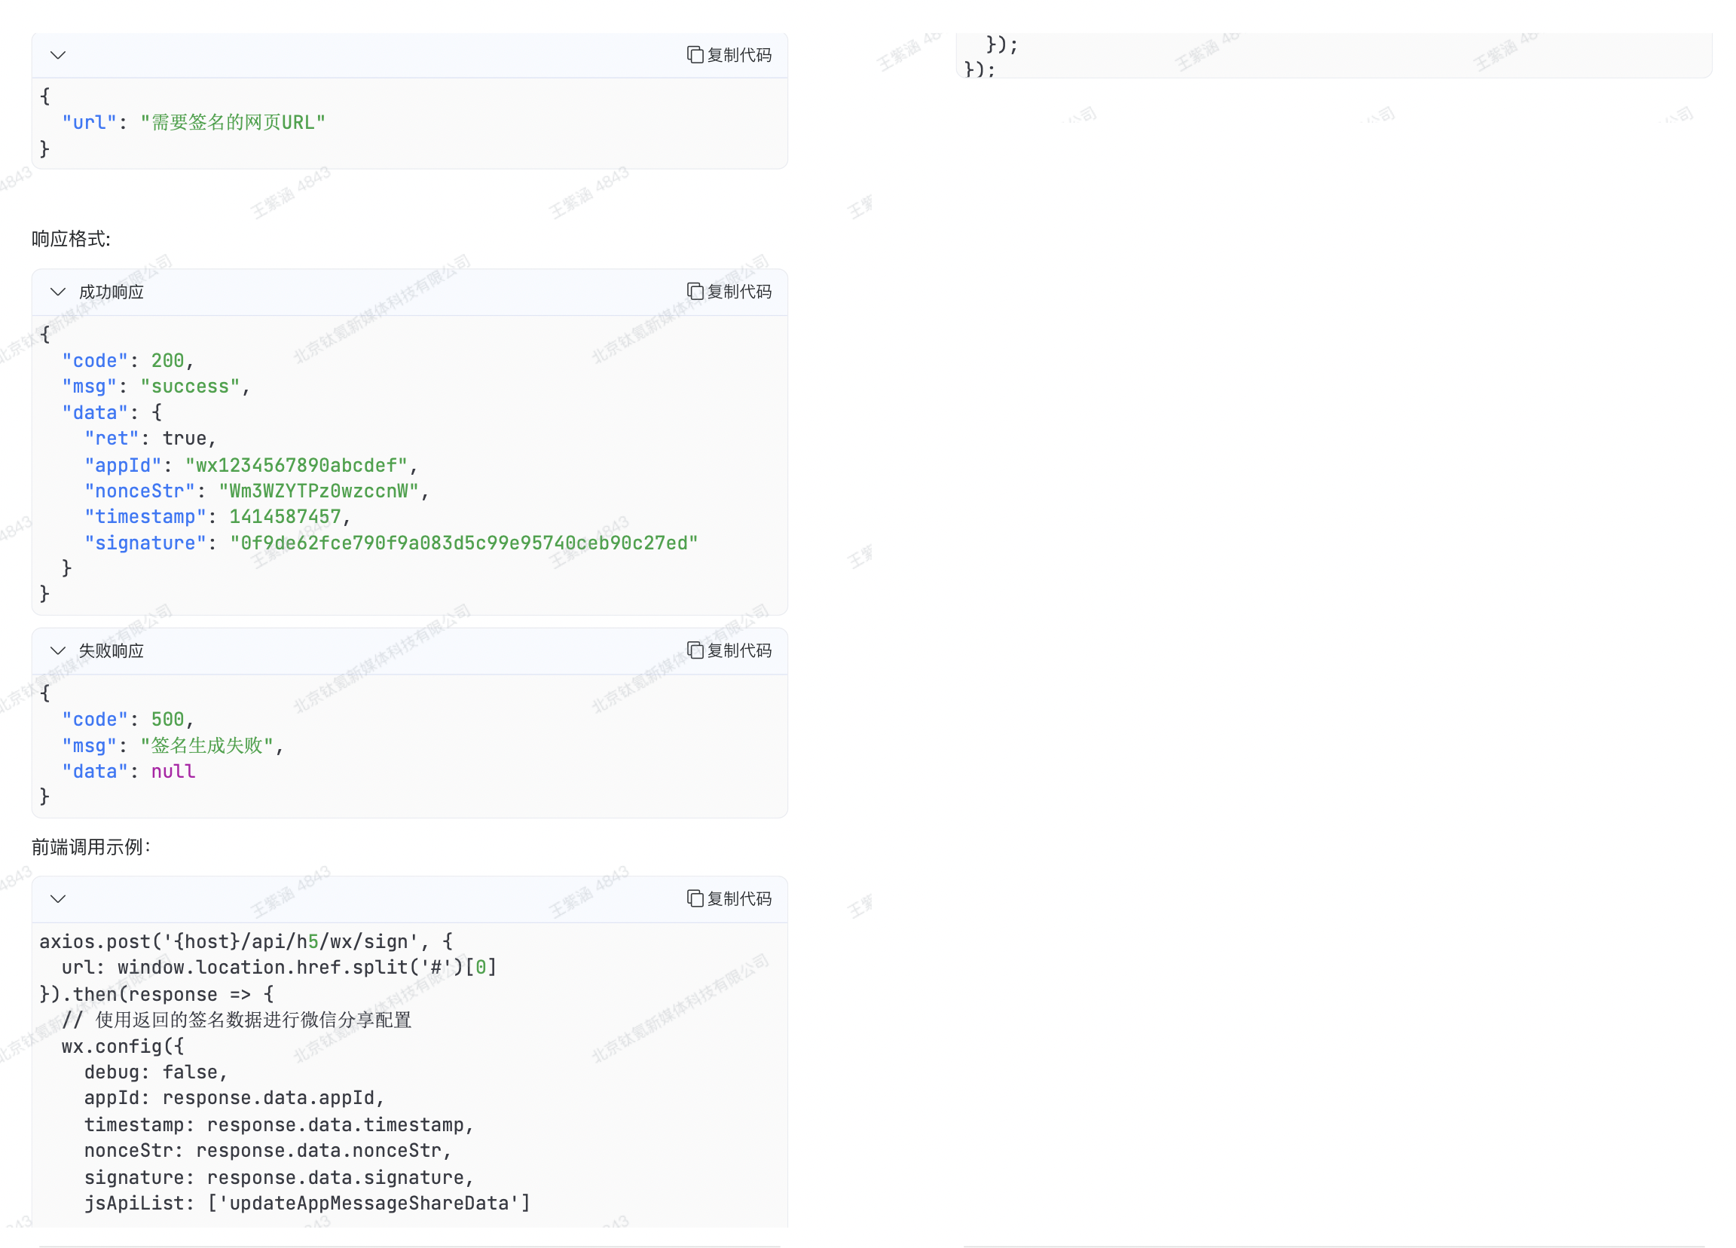Collapse the 失败响应 block using its chevron
Screen dimensions: 1736x1248
pos(58,651)
